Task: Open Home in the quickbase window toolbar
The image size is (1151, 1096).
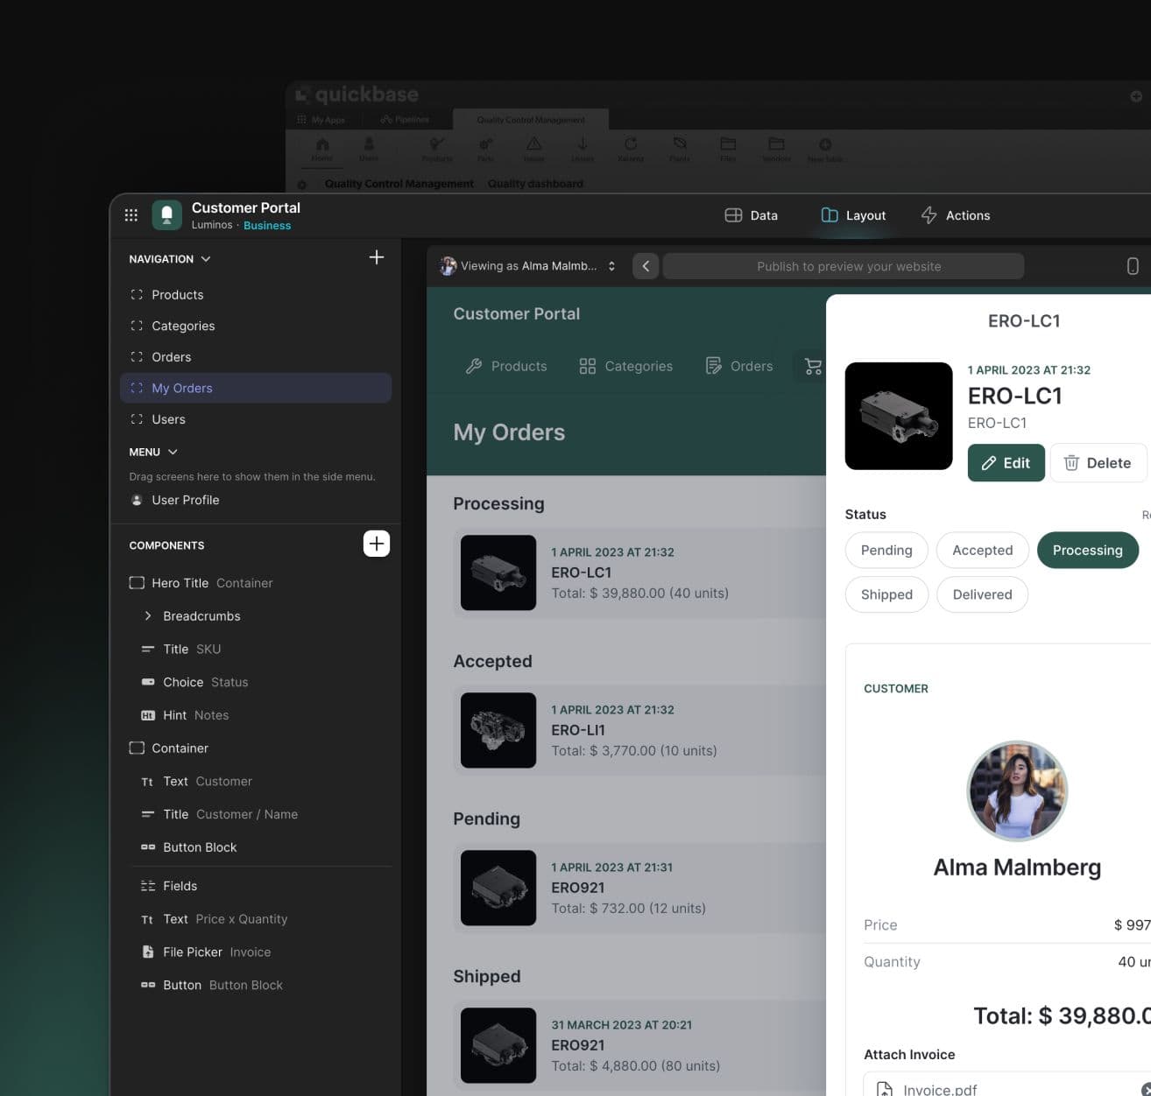Action: point(322,149)
